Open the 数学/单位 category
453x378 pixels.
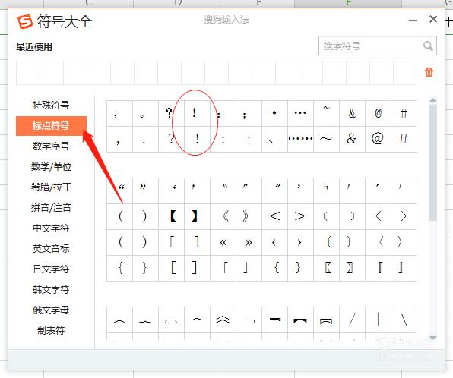pyautogui.click(x=51, y=166)
